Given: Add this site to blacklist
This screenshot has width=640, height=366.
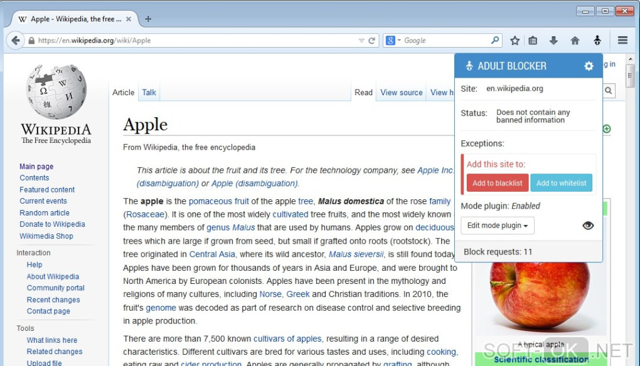Looking at the screenshot, I should click(498, 183).
